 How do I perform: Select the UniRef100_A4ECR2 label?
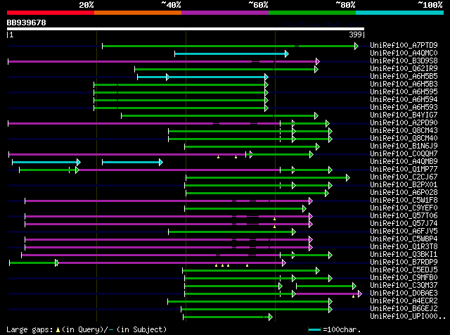point(404,301)
